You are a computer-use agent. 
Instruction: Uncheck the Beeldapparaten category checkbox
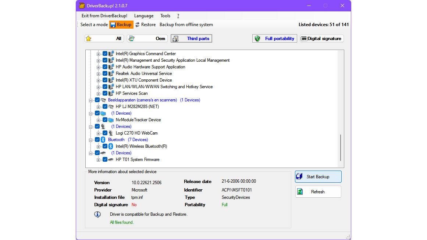click(x=97, y=100)
